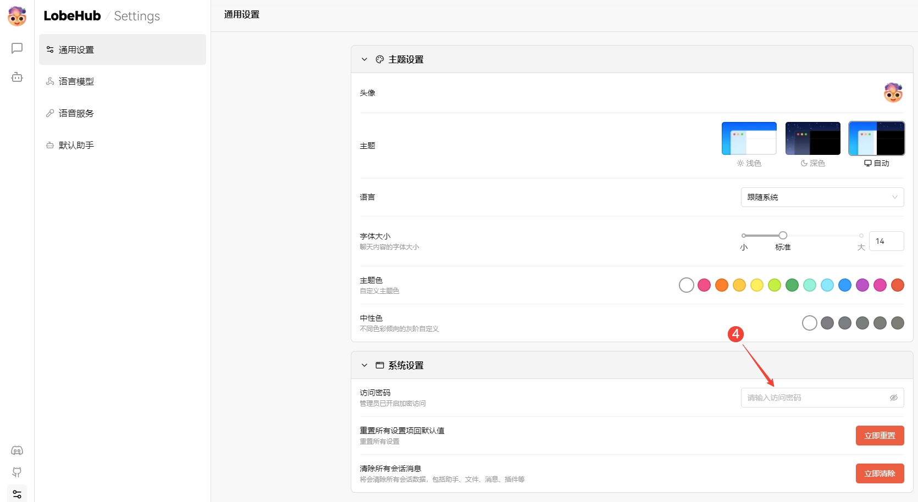Click the avatar image in 头像 row

(x=893, y=93)
